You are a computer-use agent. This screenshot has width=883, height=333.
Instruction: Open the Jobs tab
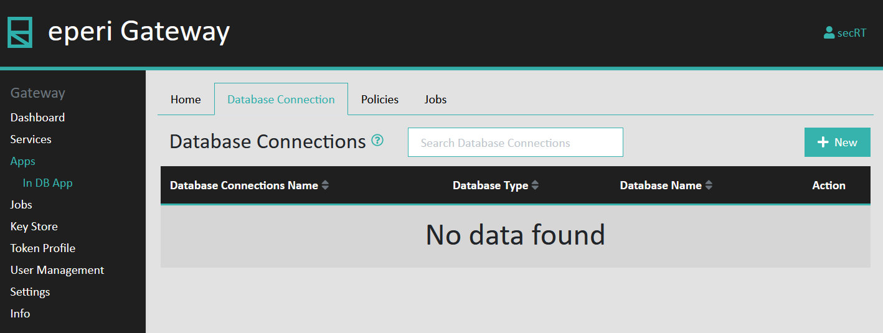[435, 100]
